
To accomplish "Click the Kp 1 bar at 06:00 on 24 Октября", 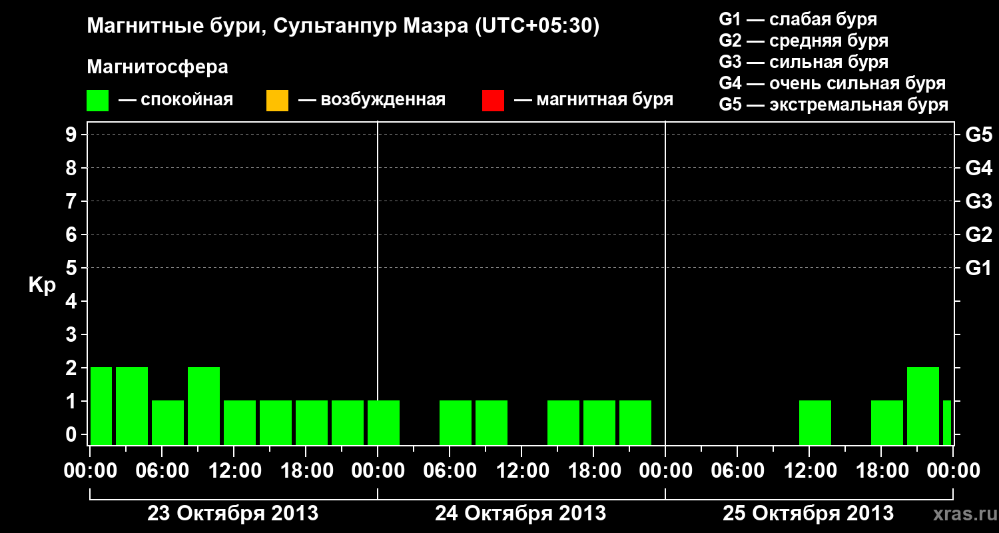I will 456,422.
